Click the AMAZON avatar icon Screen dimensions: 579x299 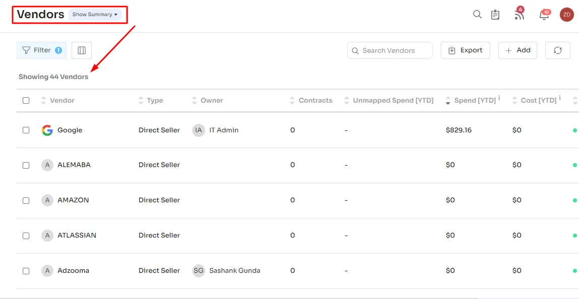(x=47, y=200)
